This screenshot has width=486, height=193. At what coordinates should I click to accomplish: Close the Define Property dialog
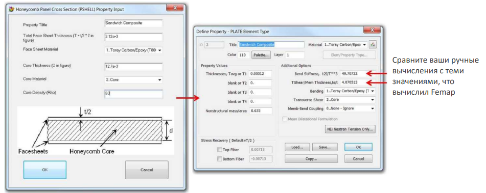click(x=373, y=30)
